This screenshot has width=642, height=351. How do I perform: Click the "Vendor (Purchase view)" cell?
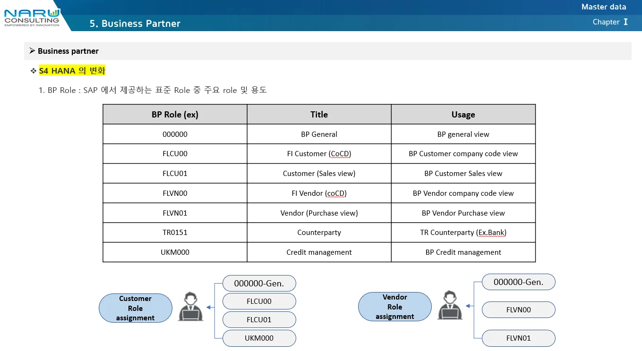pos(319,213)
